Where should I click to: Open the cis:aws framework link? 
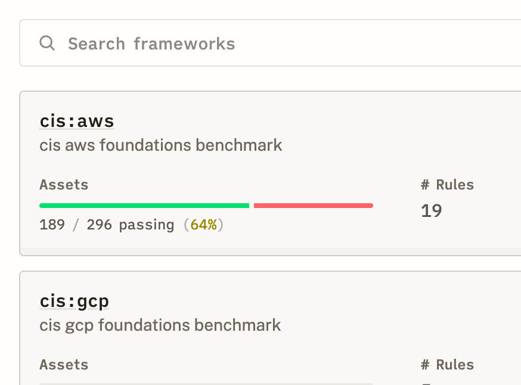point(77,121)
